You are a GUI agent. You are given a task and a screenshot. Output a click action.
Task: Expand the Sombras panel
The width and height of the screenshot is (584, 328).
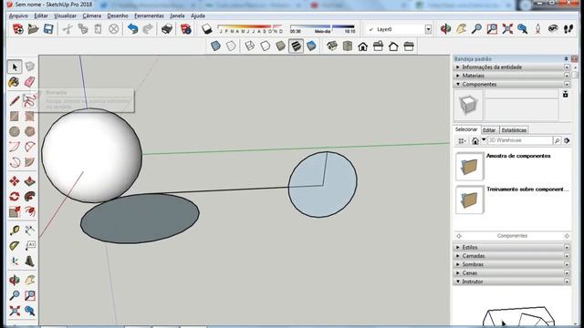pos(512,264)
